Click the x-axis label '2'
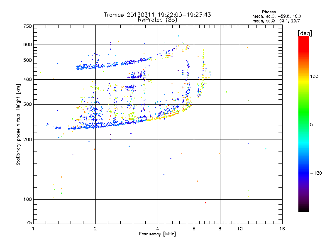The width and height of the screenshot is (332, 249). pyautogui.click(x=95, y=229)
